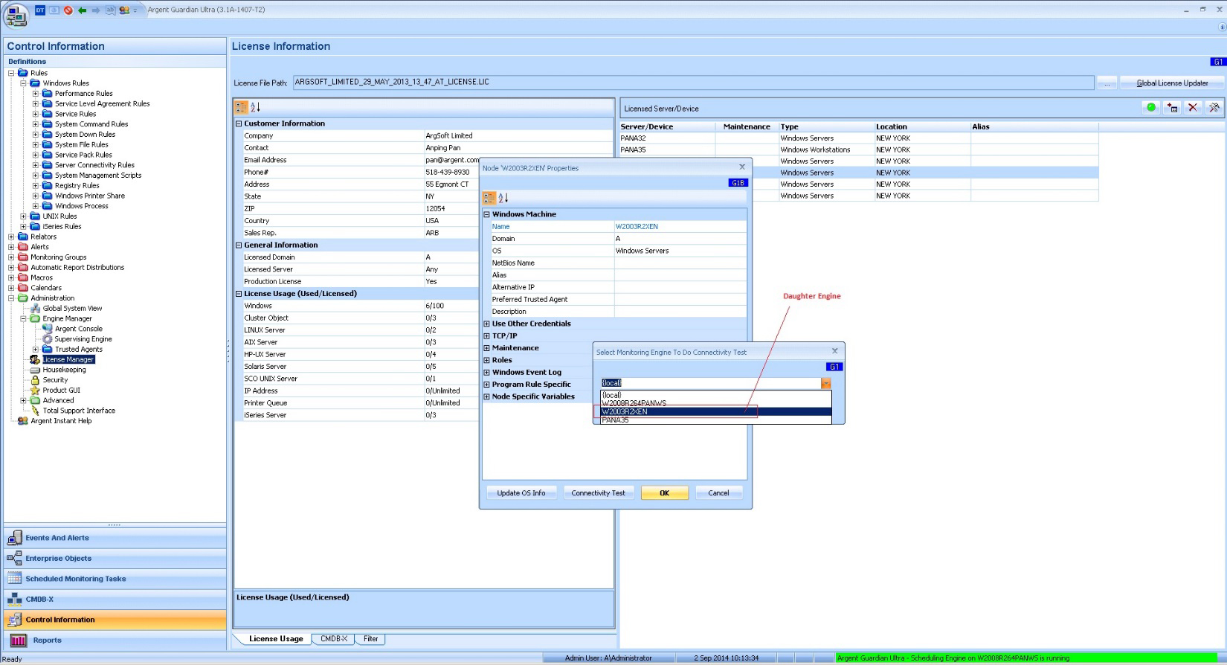Click the two-users icon in title toolbar
Image resolution: width=1227 pixels, height=665 pixels.
124,10
